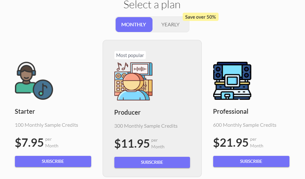This screenshot has height=179, width=305.
Task: Subscribe to the Starter plan
Action: pyautogui.click(x=53, y=161)
